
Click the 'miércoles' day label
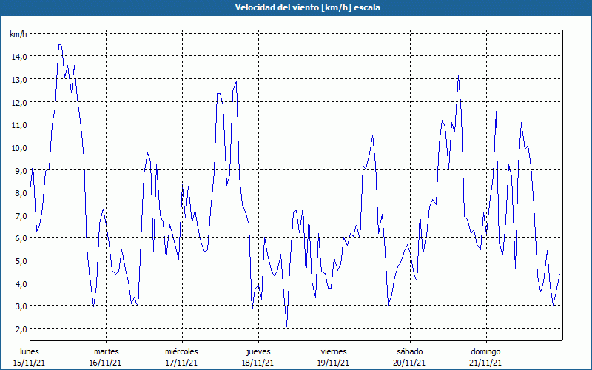click(x=181, y=351)
